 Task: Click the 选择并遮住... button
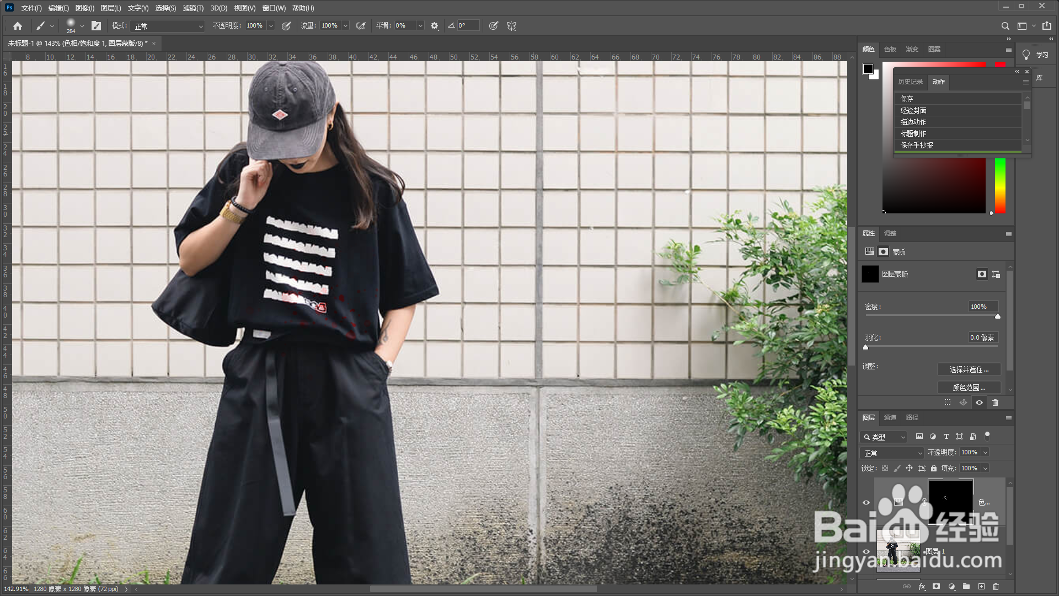tap(969, 369)
